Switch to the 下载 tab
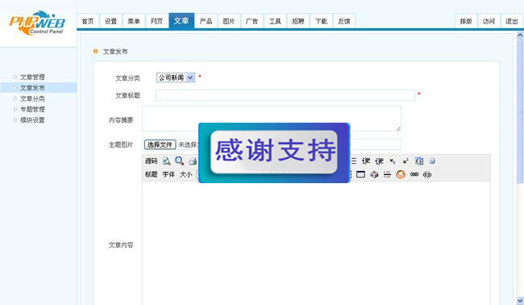524x305 pixels. coord(321,22)
